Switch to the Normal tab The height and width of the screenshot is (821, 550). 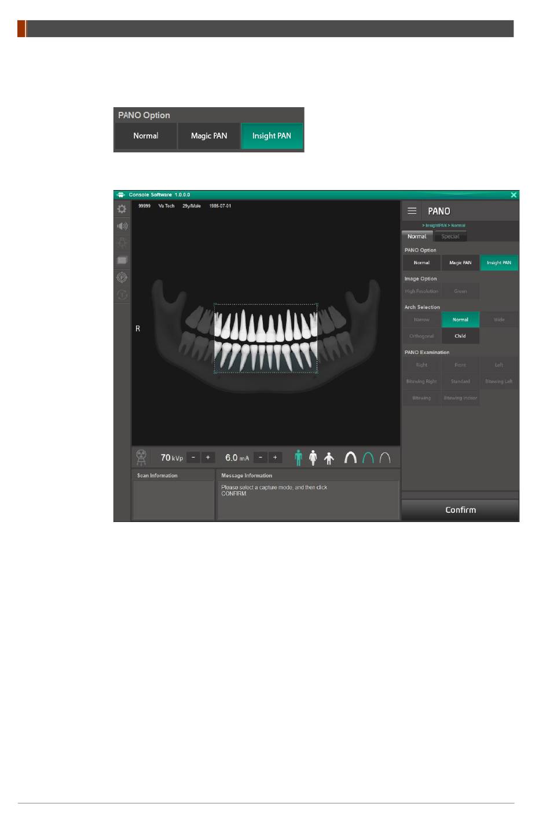pos(417,236)
